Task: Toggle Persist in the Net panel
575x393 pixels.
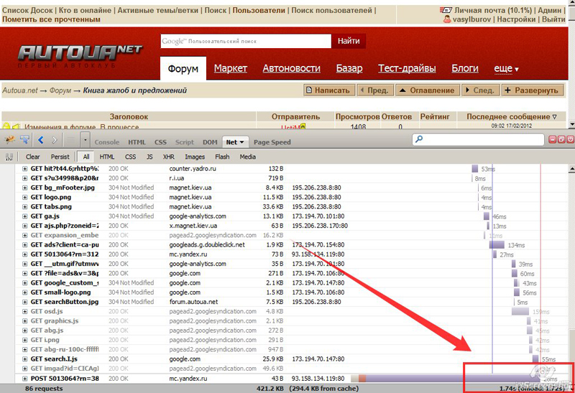Action: click(x=60, y=157)
